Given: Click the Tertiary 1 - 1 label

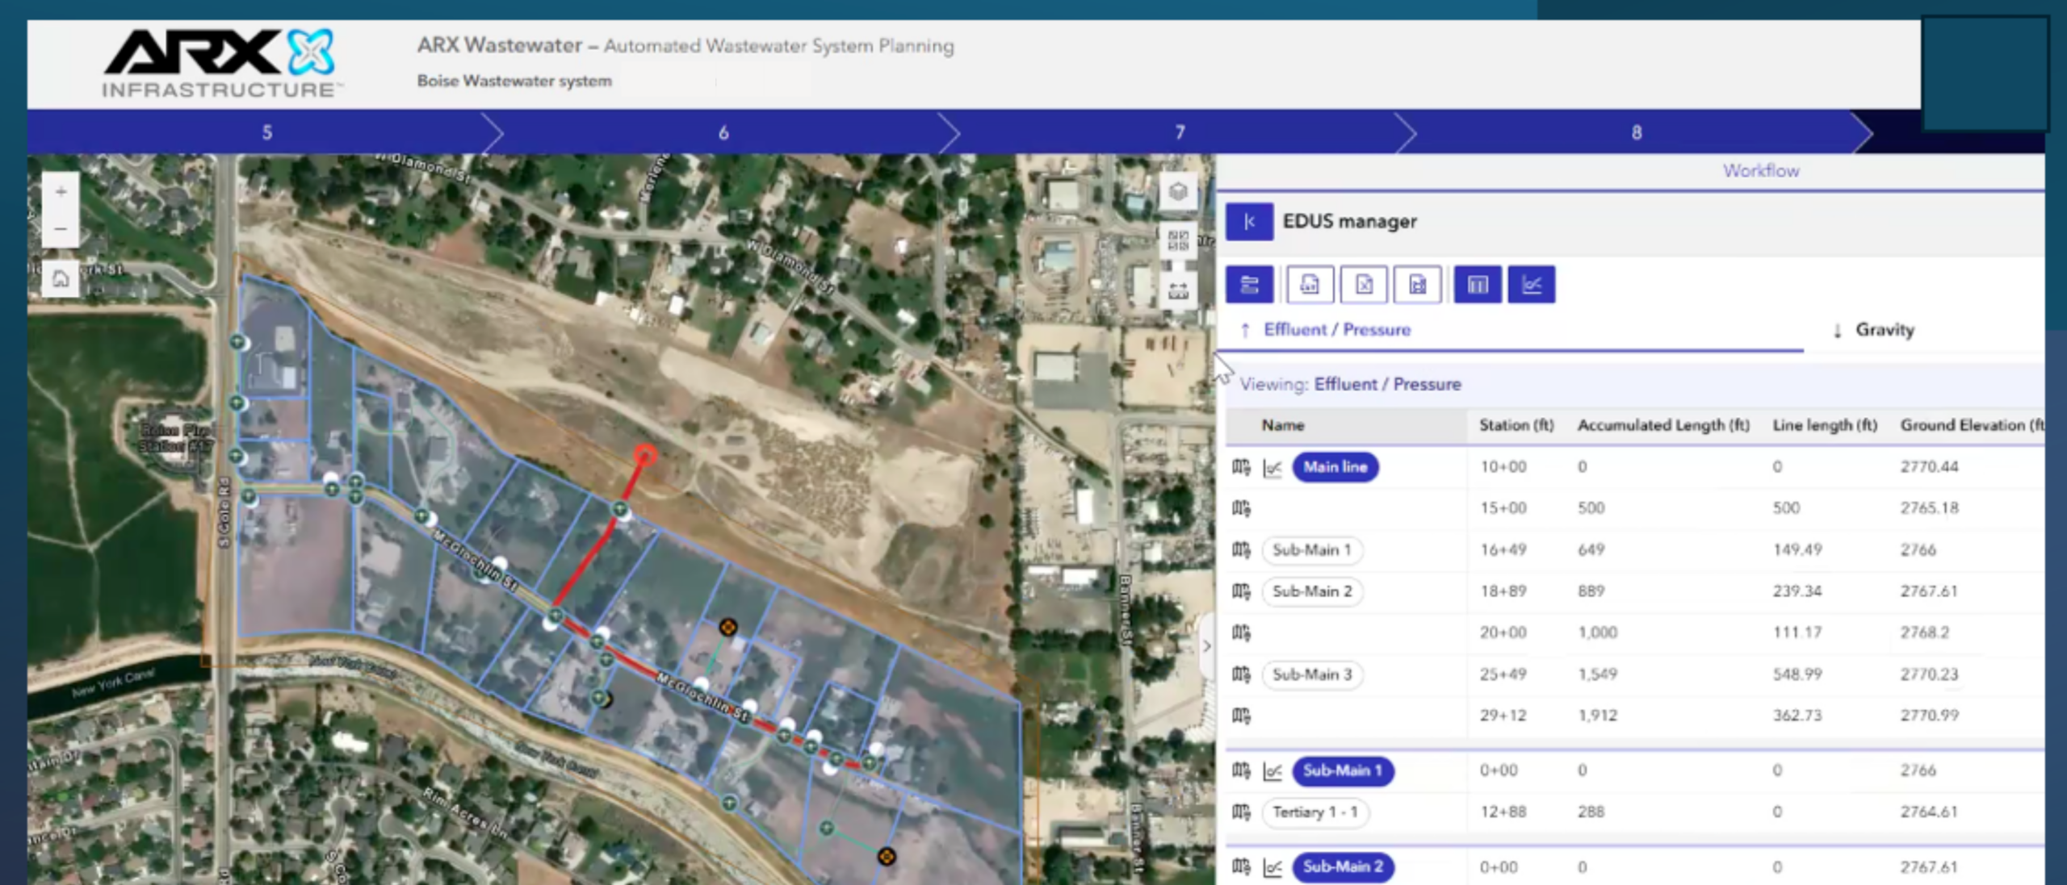Looking at the screenshot, I should [1314, 812].
